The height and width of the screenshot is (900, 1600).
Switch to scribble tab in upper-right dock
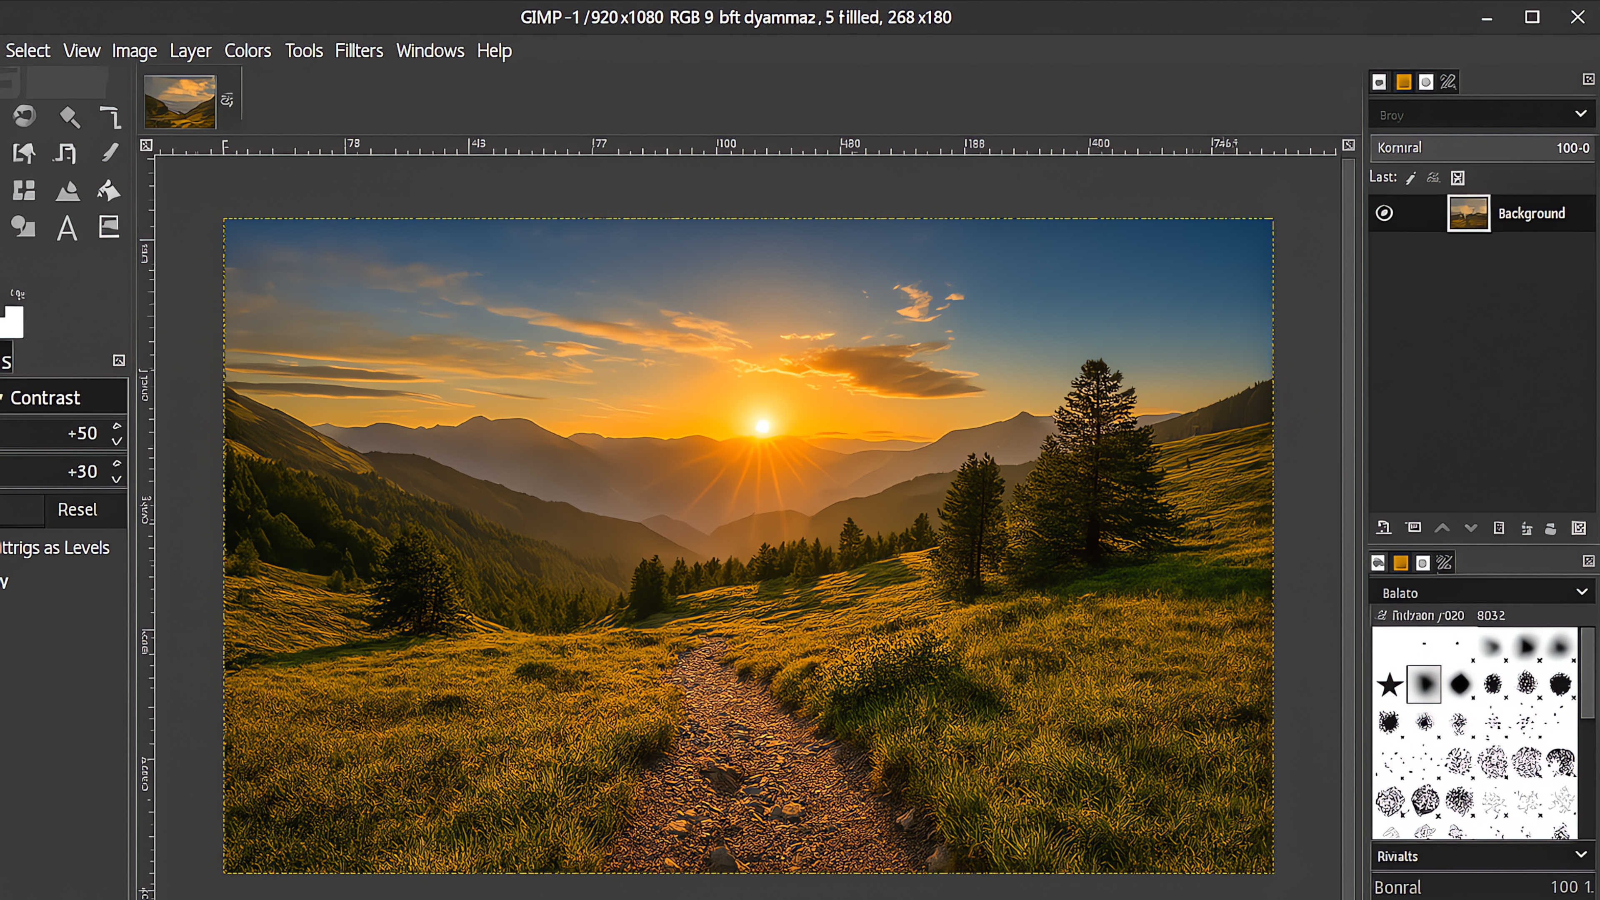coord(1448,82)
